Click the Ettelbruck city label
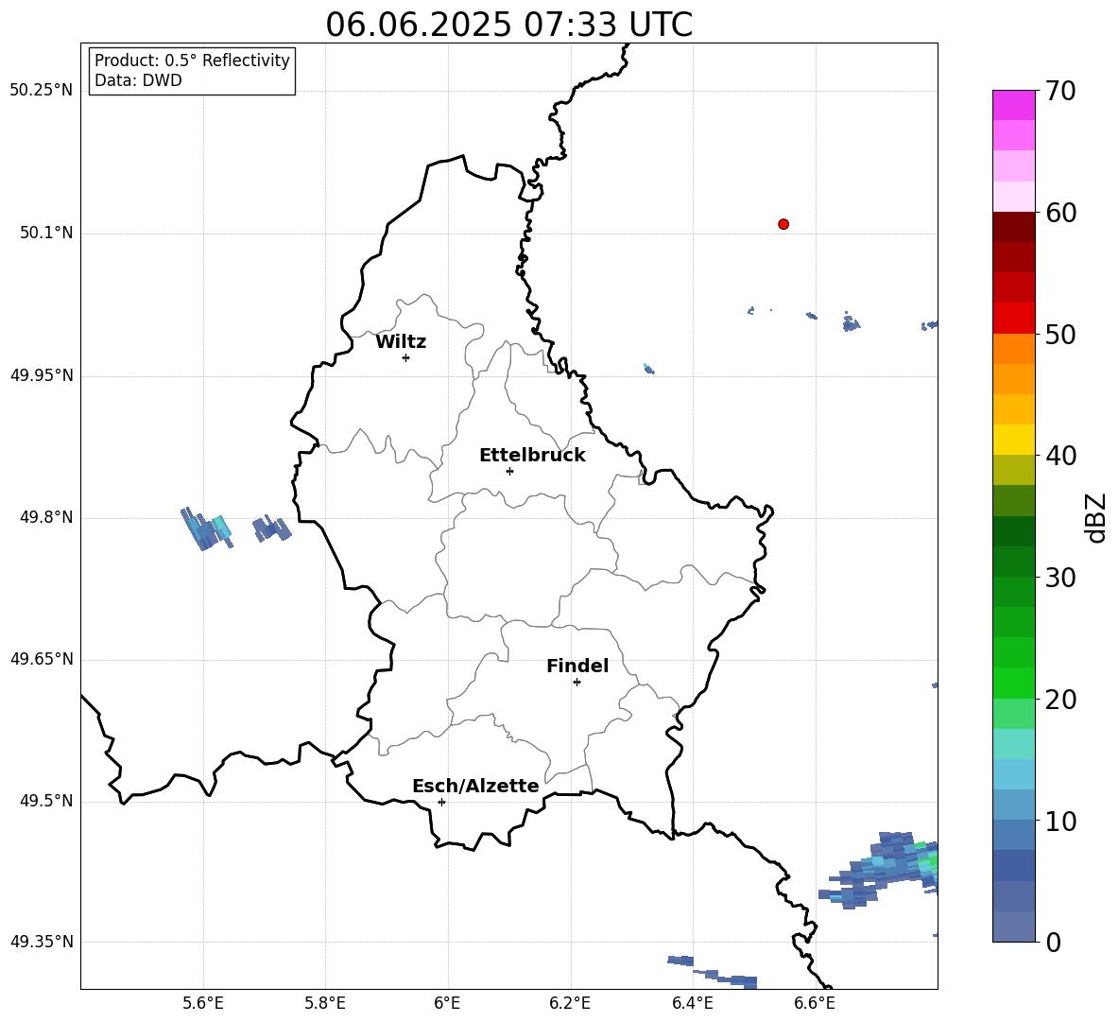This screenshot has height=1022, width=1119. pos(532,456)
